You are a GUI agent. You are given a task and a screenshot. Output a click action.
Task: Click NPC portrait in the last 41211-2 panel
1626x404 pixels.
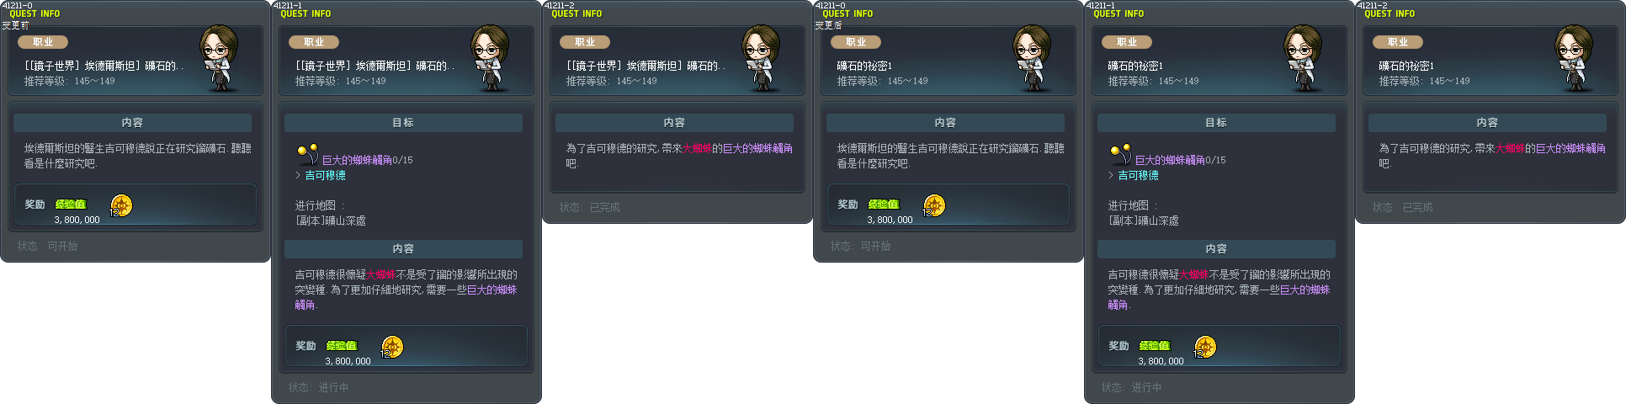1576,58
